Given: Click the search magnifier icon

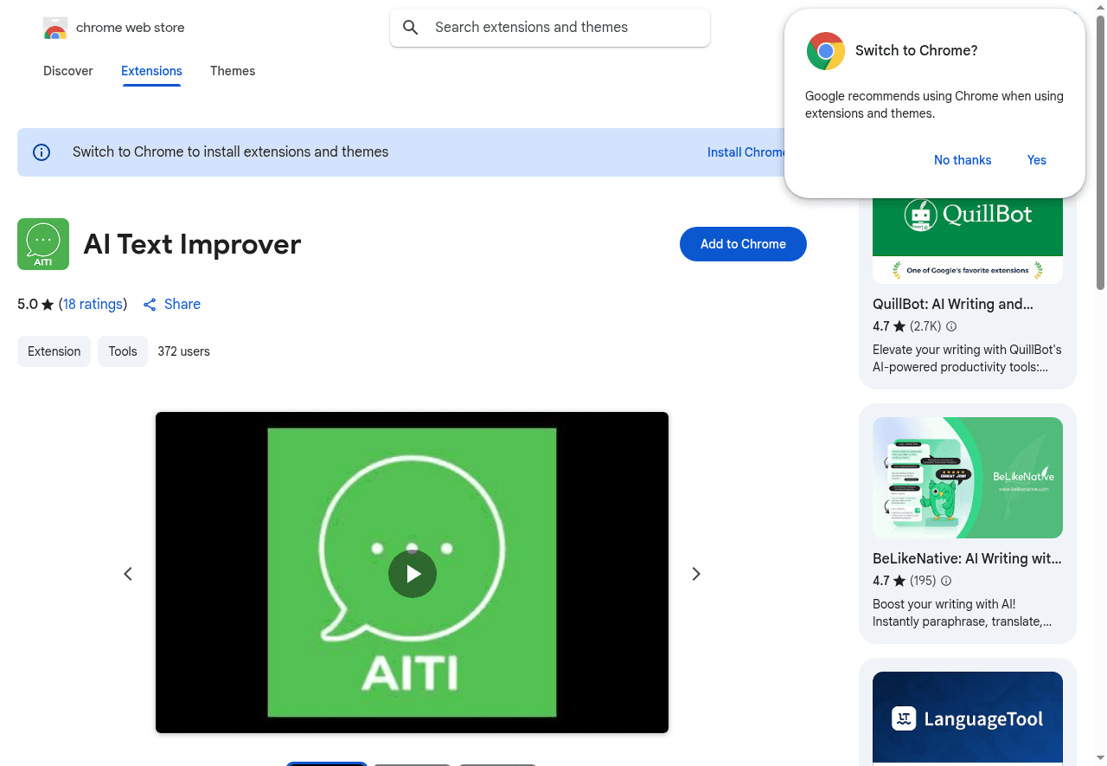Looking at the screenshot, I should 410,27.
